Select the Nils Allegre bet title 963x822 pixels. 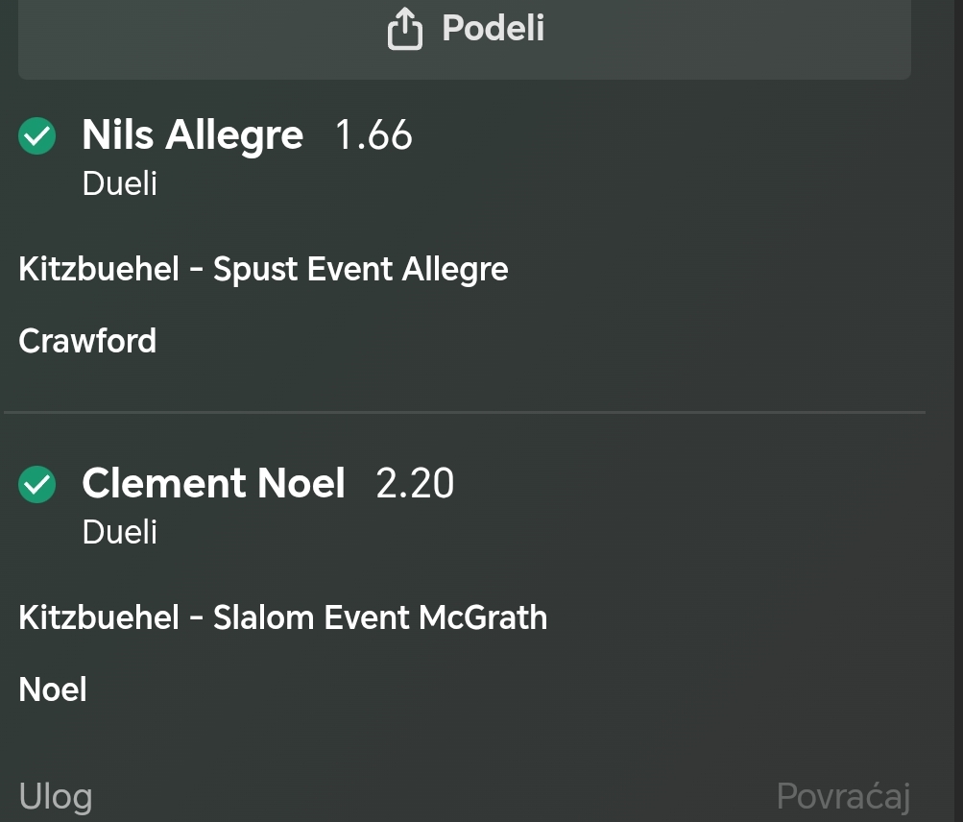193,134
